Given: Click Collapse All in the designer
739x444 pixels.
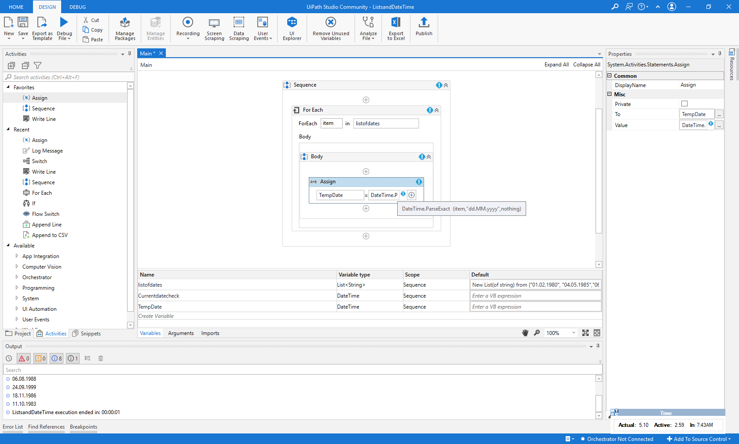Looking at the screenshot, I should [x=586, y=65].
